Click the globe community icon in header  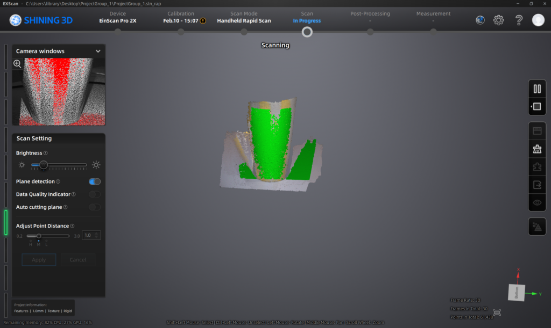coord(480,20)
